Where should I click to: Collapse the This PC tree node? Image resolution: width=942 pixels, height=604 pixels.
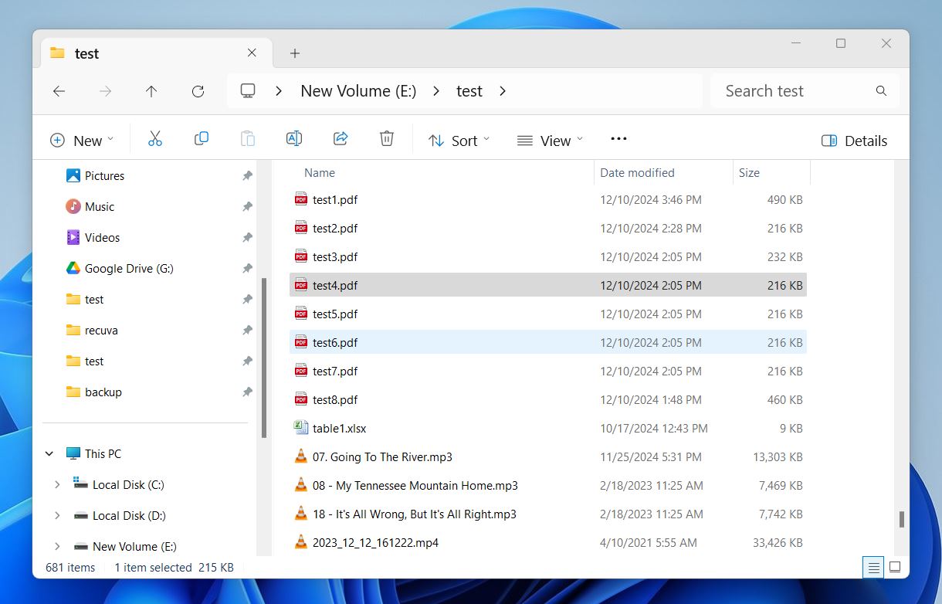(x=49, y=453)
